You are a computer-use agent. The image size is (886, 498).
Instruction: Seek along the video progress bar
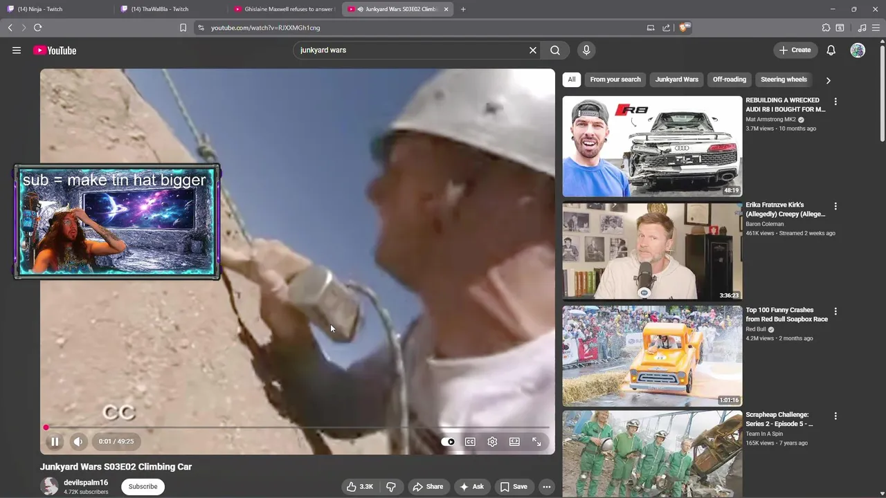pos(298,427)
